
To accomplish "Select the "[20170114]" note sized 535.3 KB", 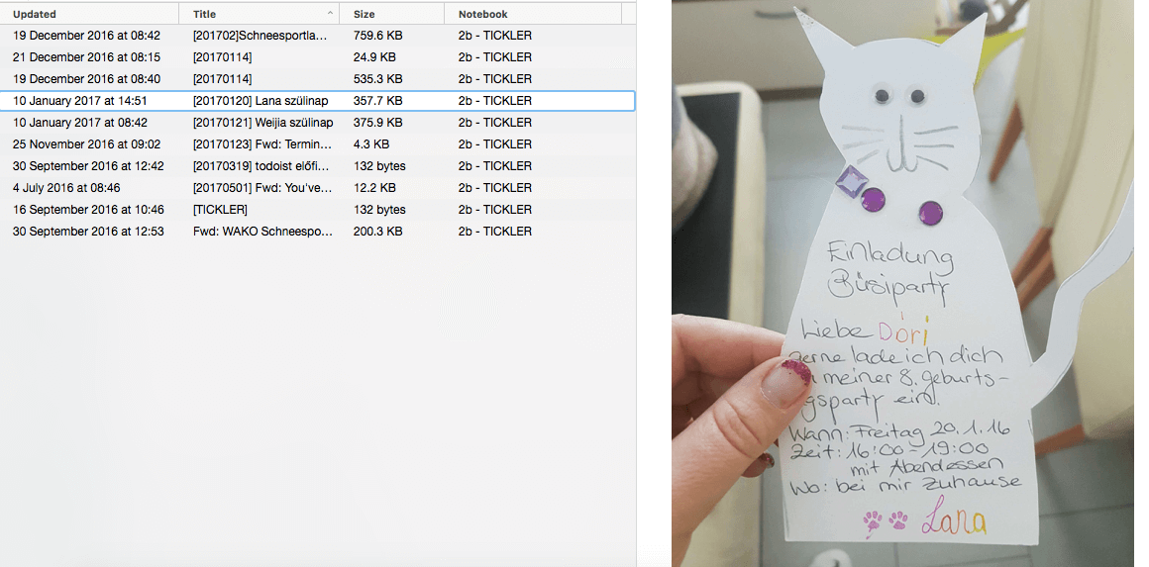I will [x=222, y=79].
